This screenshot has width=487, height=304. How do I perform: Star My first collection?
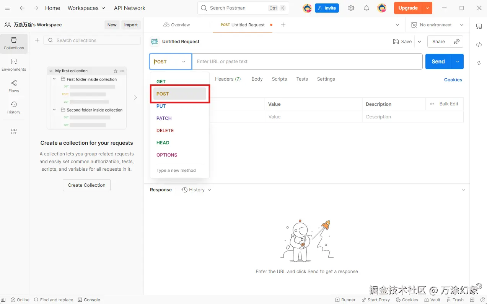116,71
